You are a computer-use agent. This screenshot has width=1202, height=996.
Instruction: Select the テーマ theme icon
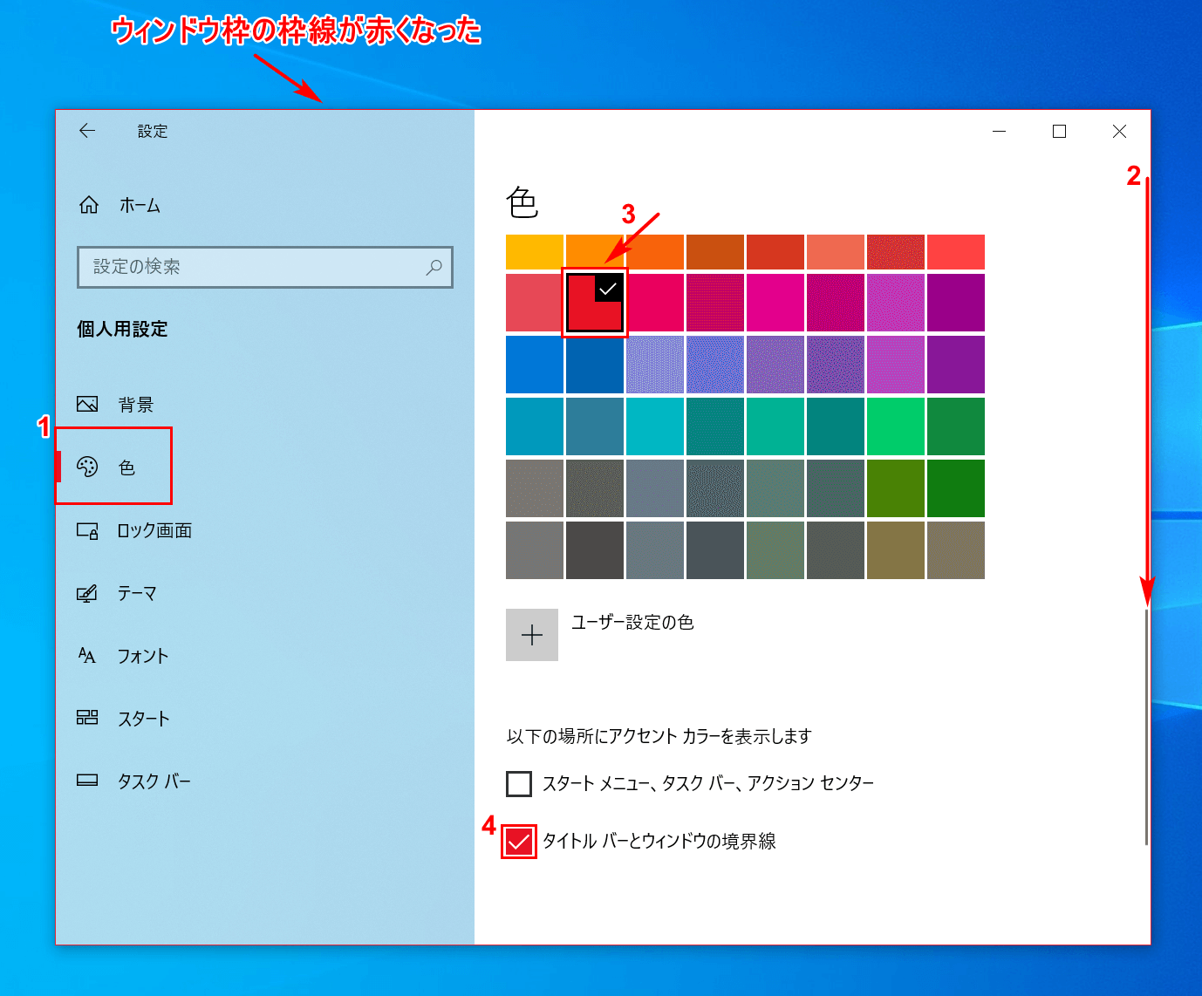87,593
